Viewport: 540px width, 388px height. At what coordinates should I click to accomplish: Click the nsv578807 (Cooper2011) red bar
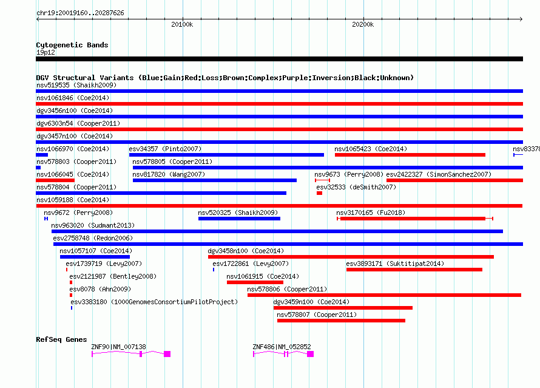(341, 321)
